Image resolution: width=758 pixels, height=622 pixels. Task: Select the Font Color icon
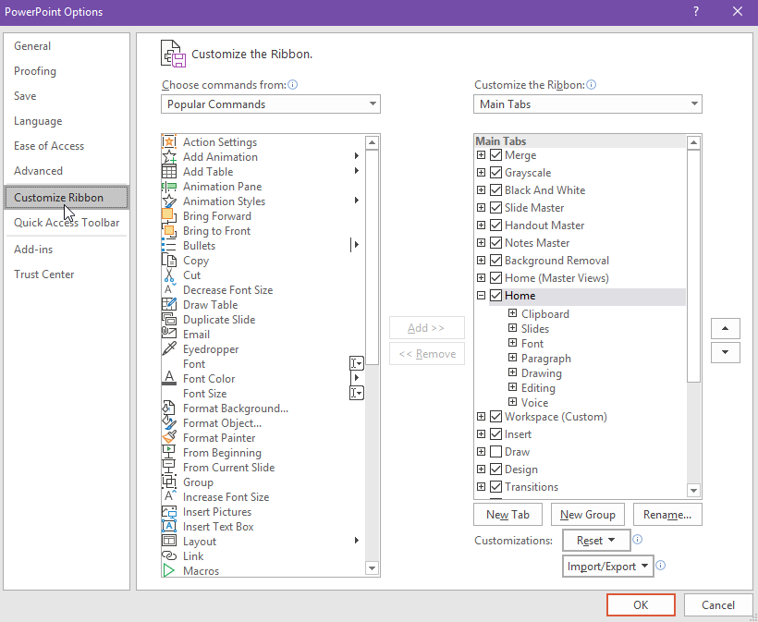point(169,379)
